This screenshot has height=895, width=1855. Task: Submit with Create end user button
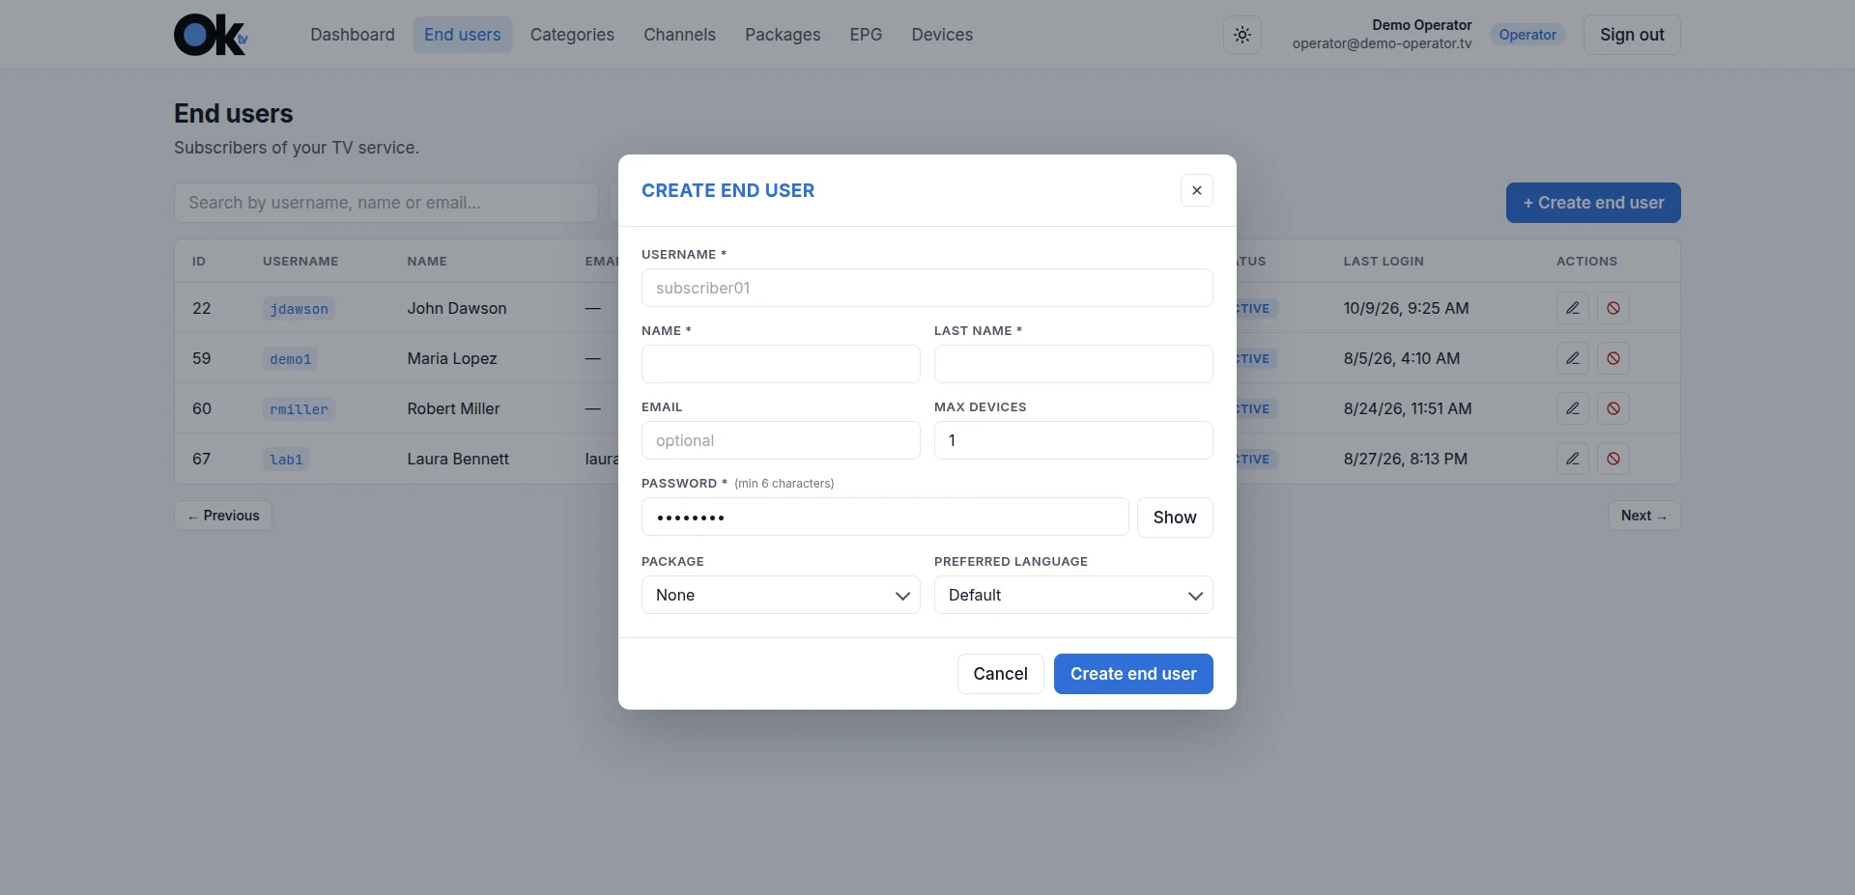pos(1133,674)
